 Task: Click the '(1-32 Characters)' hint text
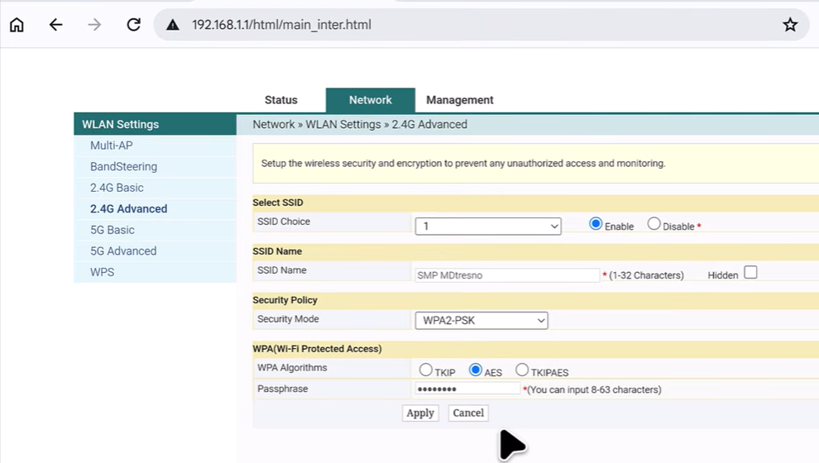(646, 275)
